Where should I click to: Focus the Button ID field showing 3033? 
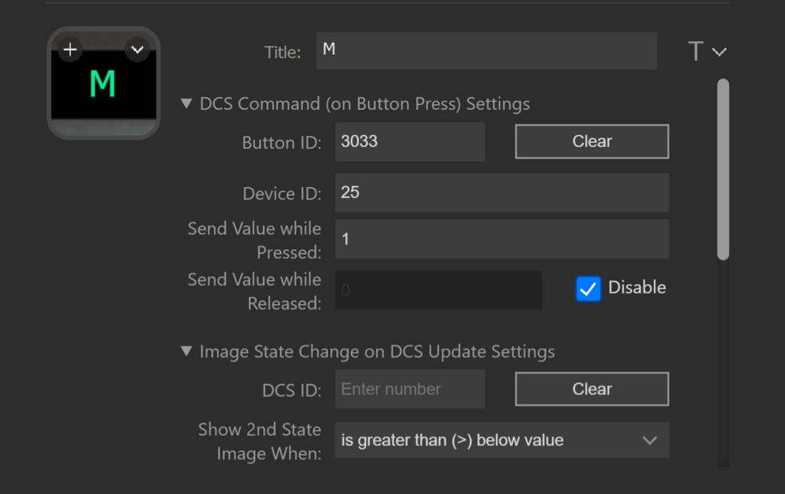[x=409, y=142]
